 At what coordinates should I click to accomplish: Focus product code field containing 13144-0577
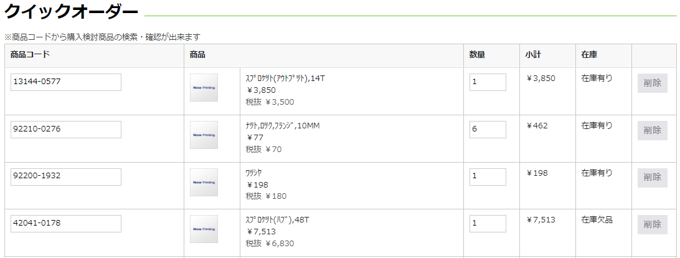coord(66,82)
